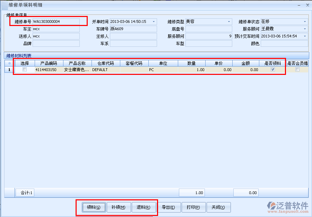Tick the 选择 checkbox in row 1
312x217 pixels.
[x=25, y=70]
